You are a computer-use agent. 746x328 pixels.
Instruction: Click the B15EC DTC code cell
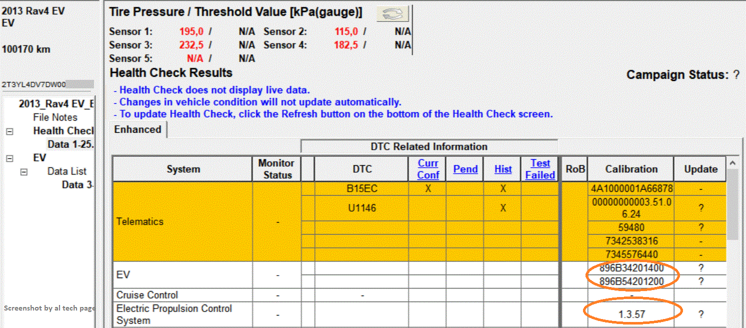tap(361, 189)
